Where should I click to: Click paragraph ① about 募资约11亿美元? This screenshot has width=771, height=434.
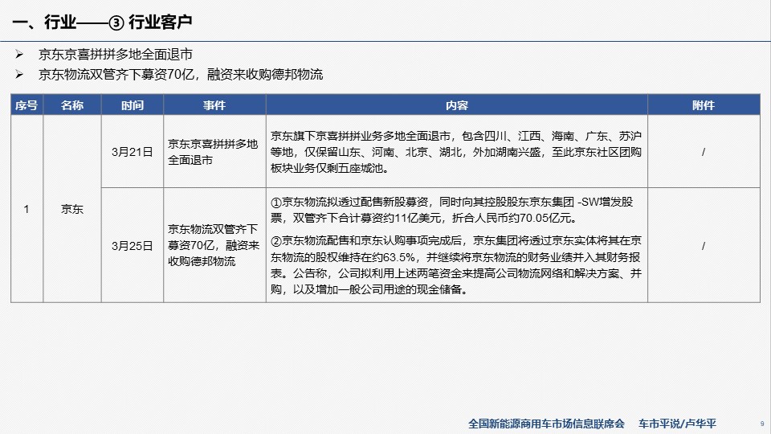452,210
